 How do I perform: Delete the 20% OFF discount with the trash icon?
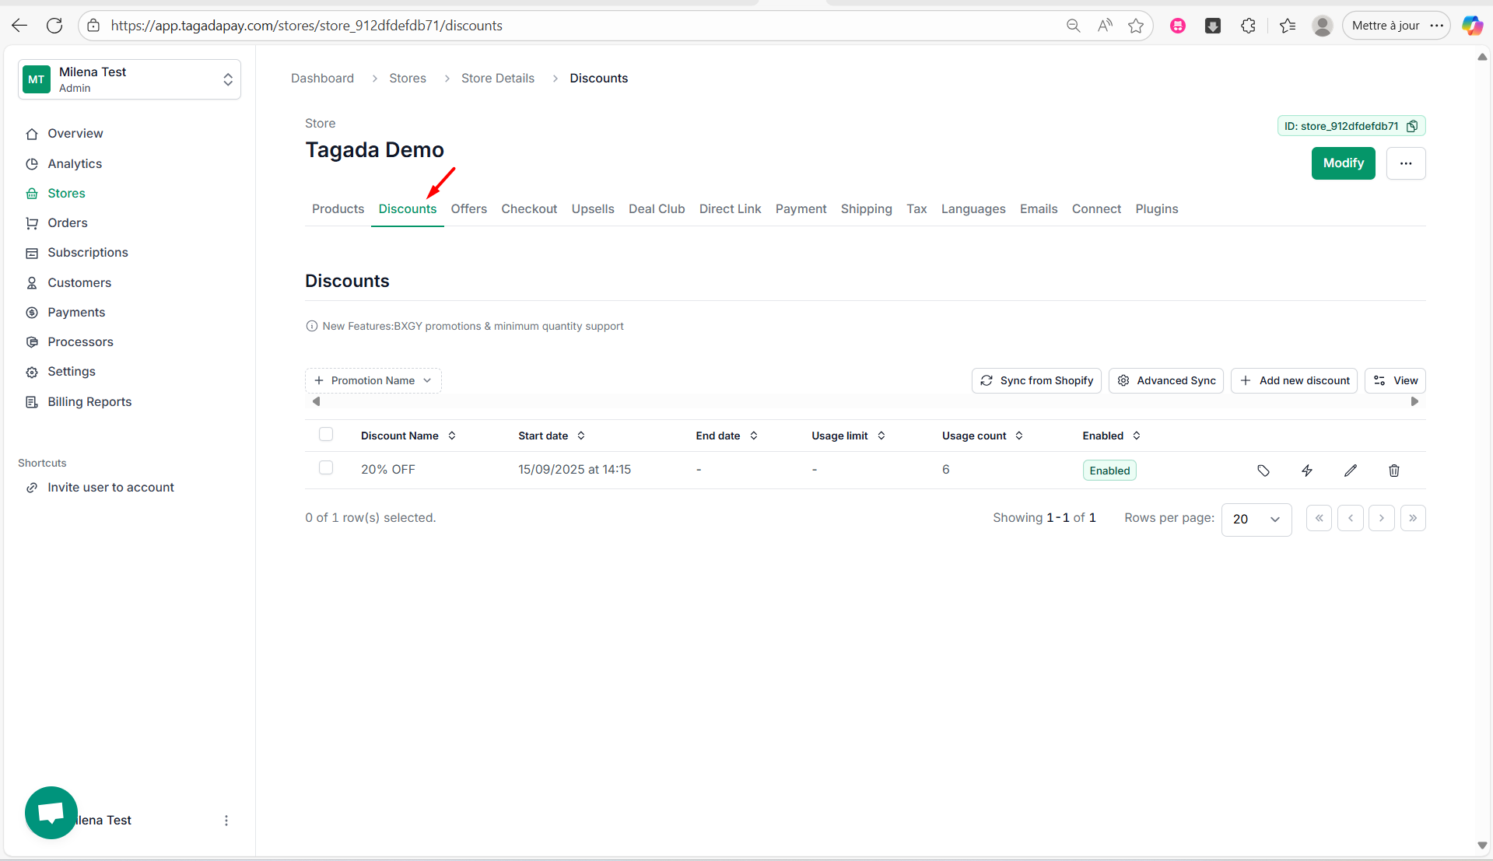point(1394,471)
